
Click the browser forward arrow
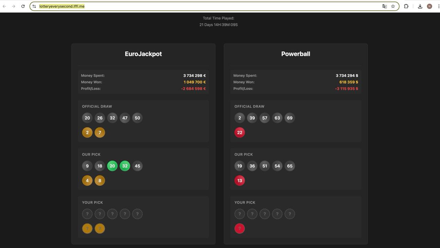pyautogui.click(x=14, y=6)
